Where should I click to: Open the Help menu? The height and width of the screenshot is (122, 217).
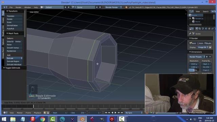coord(36,7)
